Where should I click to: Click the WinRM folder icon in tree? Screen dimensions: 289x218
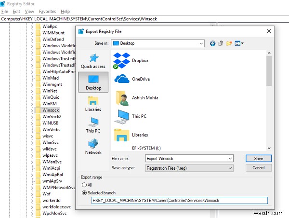pos(38,104)
